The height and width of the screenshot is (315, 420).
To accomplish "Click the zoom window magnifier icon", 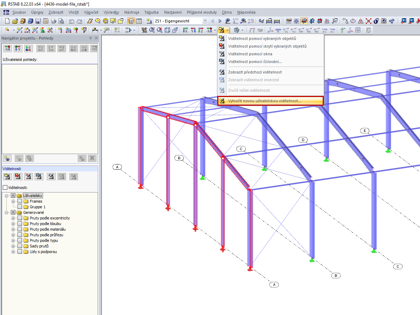I will 152,30.
